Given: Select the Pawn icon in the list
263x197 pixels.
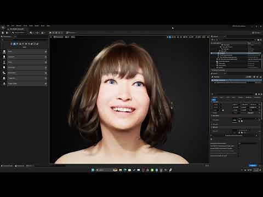Looking at the screenshot, I should coord(4,62).
